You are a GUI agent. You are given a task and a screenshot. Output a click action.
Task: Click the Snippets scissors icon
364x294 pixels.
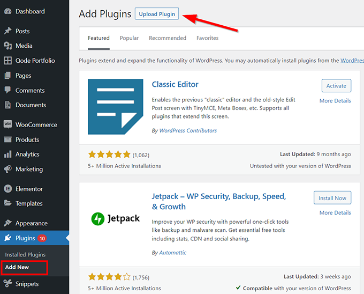click(7, 283)
